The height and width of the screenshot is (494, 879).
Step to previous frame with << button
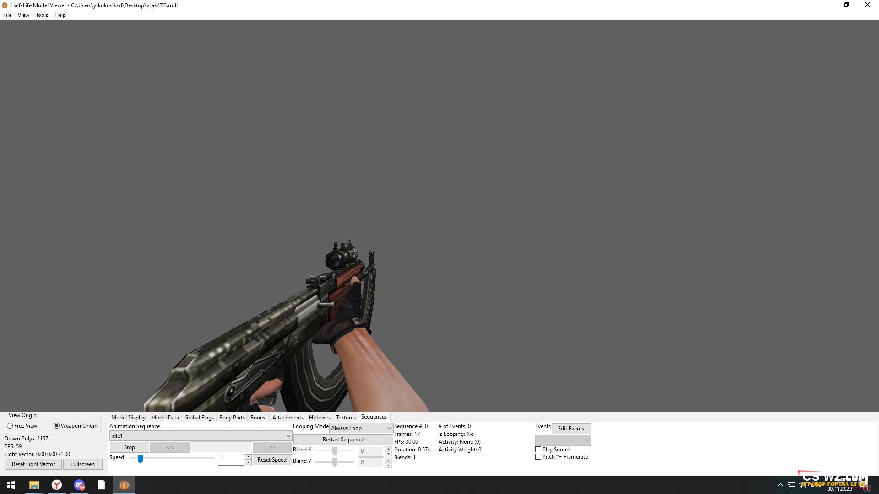(170, 447)
